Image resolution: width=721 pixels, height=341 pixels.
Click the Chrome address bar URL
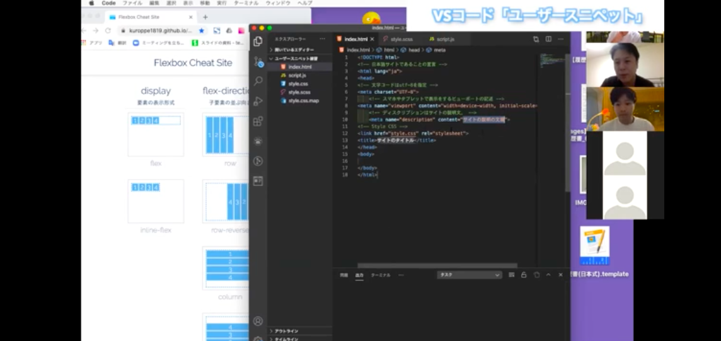(160, 30)
